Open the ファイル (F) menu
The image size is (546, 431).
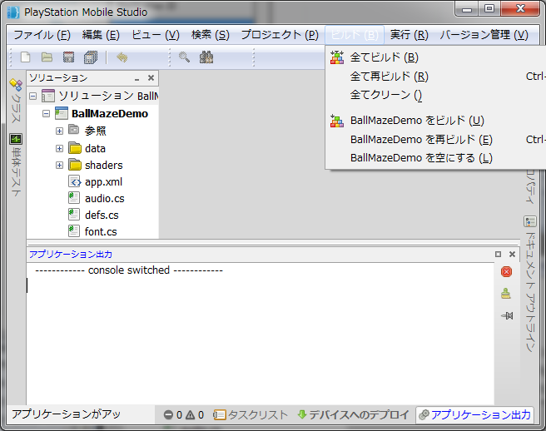coord(42,35)
